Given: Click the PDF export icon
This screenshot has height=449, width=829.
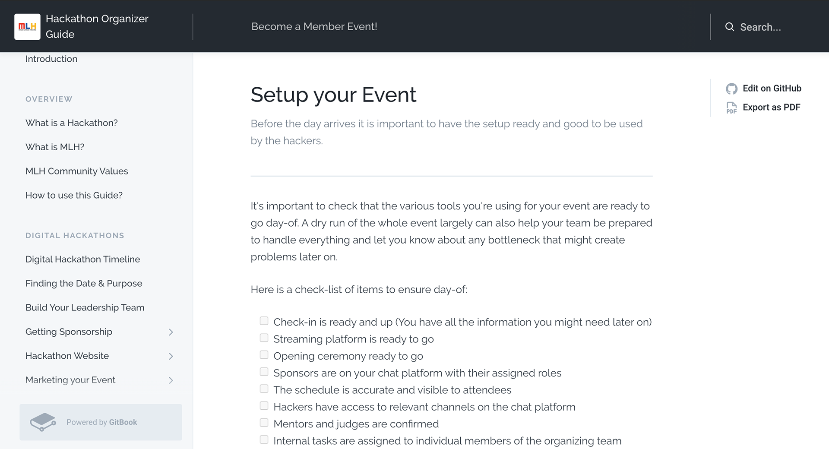Looking at the screenshot, I should coord(731,108).
